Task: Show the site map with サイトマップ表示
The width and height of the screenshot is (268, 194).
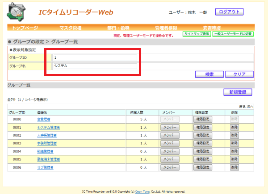Action: (x=197, y=34)
